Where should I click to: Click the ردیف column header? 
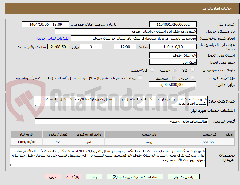tap(230, 134)
